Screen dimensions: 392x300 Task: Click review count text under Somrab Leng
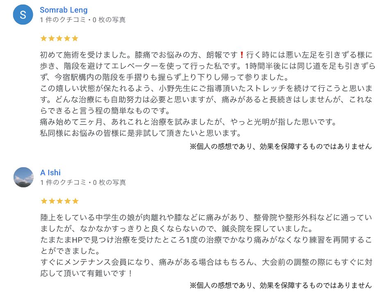pos(83,20)
